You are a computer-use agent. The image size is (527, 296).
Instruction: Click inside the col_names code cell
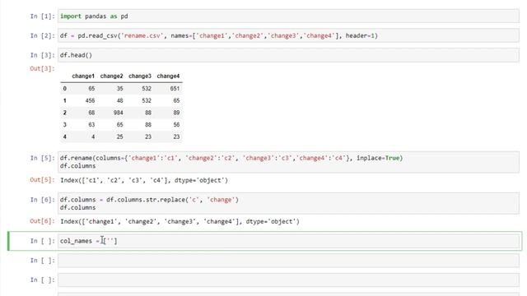[x=288, y=241]
